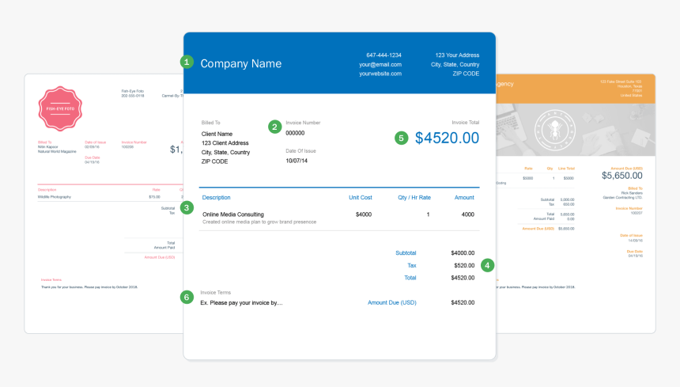Click the thank-you terms text on pink invoice

[89, 287]
